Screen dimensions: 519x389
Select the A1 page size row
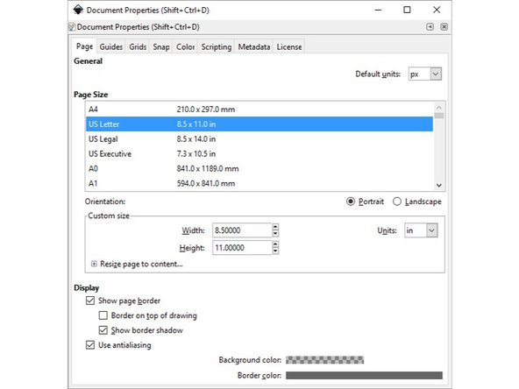click(259, 183)
